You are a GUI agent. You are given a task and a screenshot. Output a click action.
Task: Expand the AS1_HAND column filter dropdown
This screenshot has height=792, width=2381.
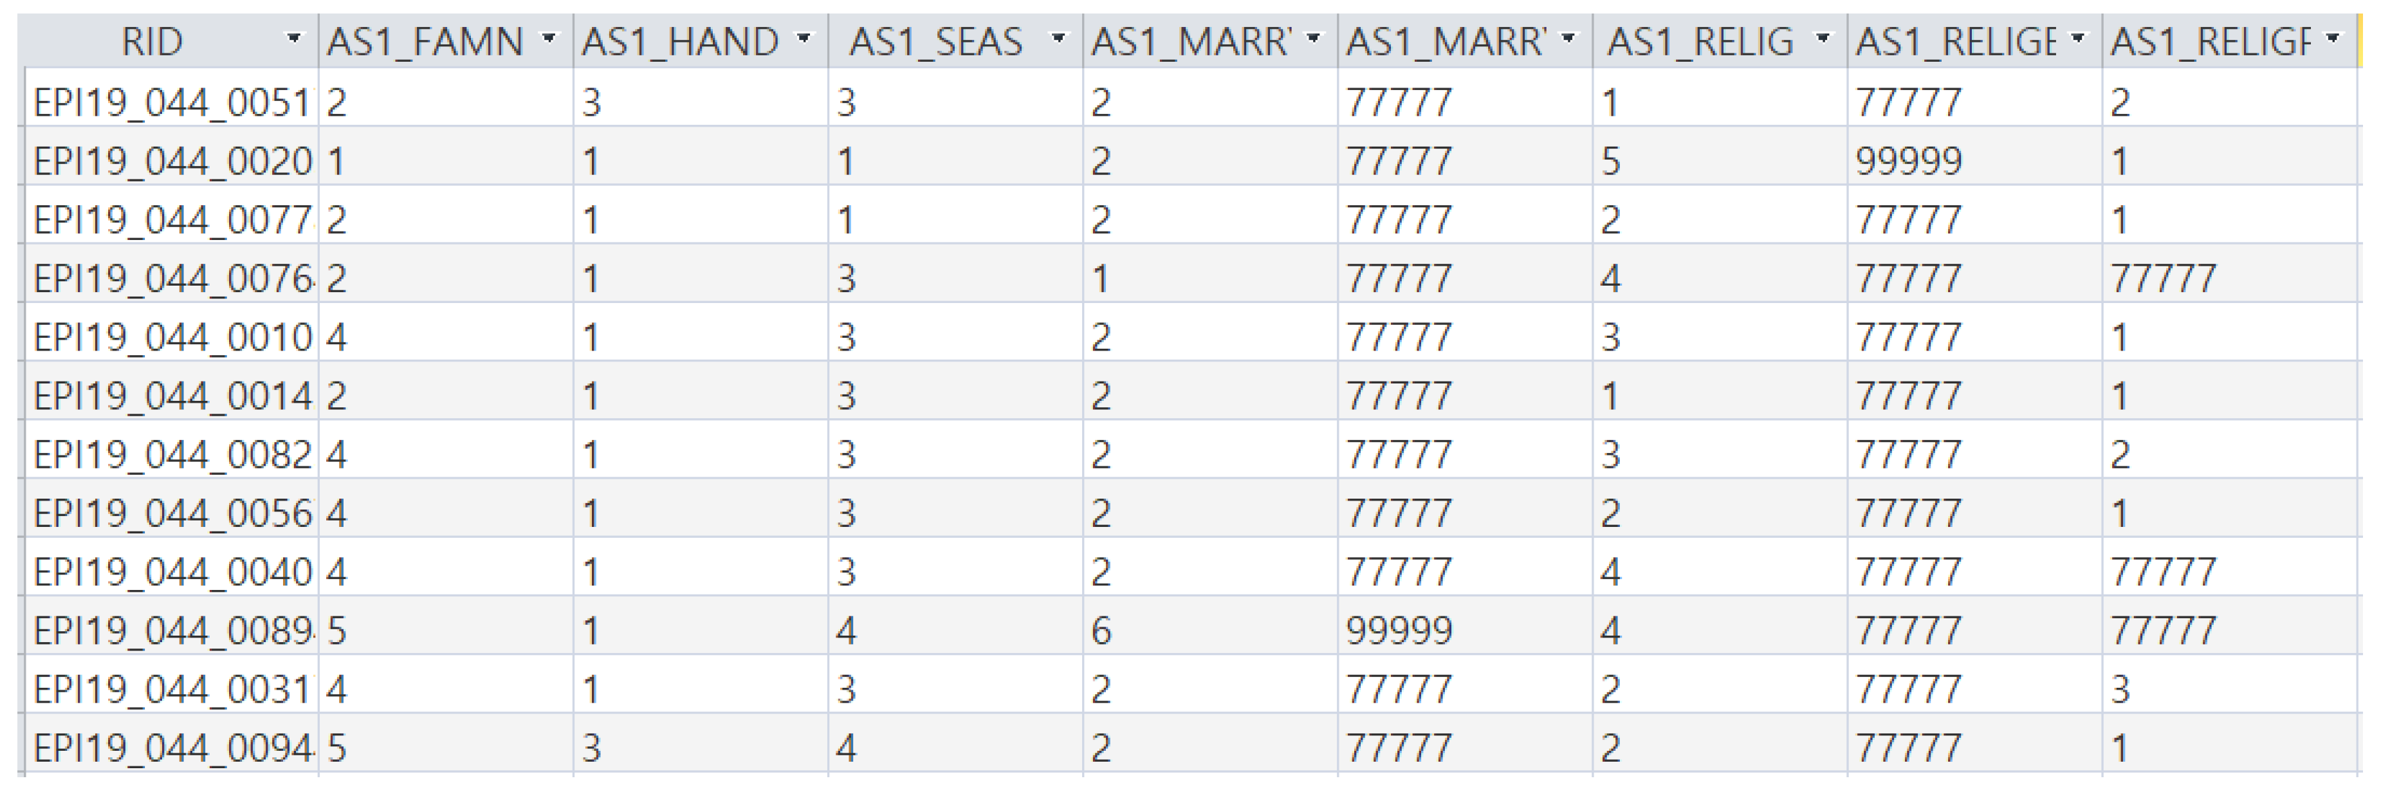804,40
